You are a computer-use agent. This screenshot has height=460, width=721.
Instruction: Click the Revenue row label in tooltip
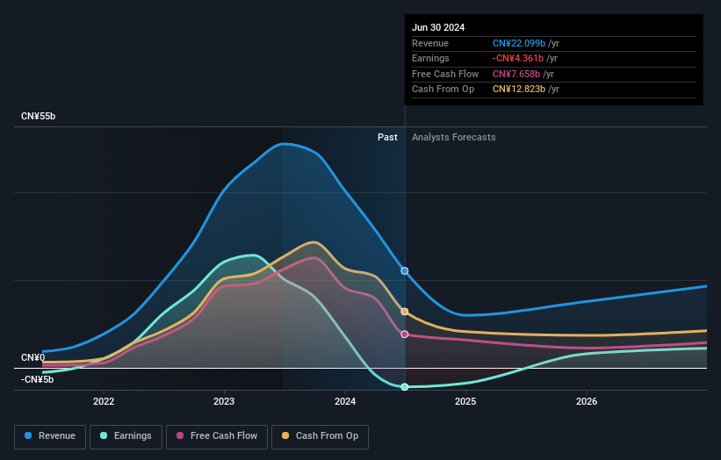(430, 43)
